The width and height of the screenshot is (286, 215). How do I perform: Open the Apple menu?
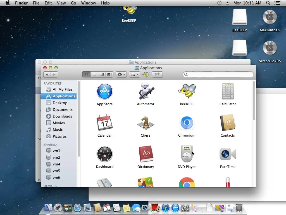tap(8, 3)
